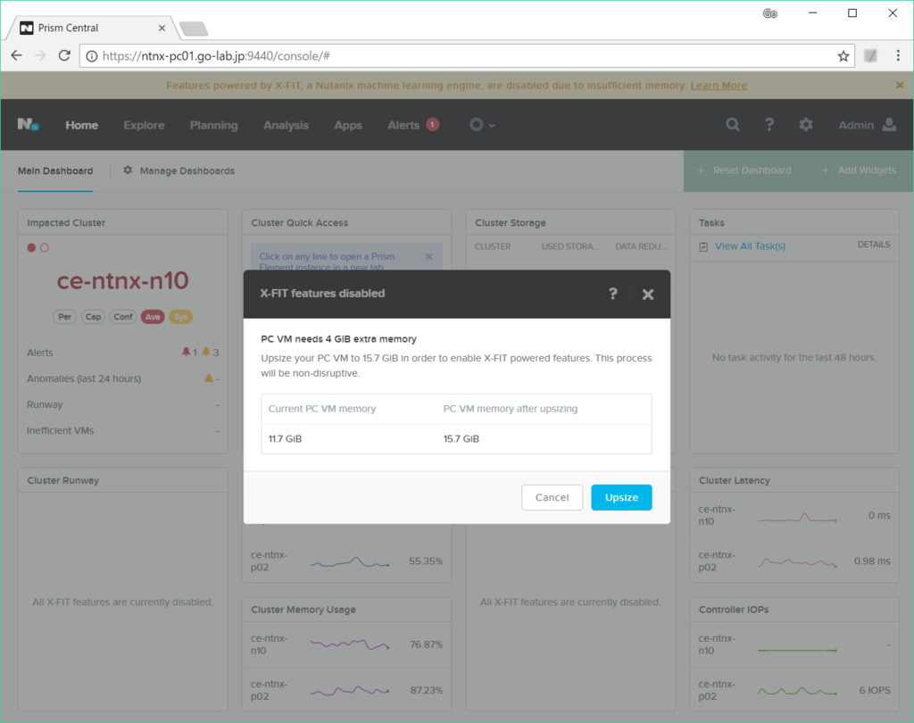914x723 pixels.
Task: Open the Learn More link in banner
Action: (719, 86)
